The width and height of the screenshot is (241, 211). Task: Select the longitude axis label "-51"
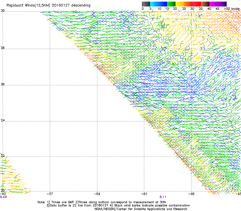[144, 194]
